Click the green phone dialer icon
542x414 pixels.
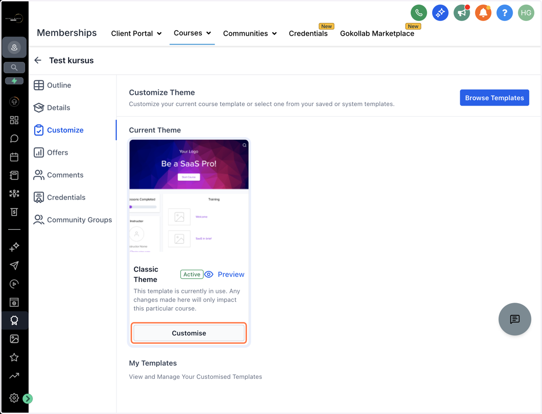point(419,13)
